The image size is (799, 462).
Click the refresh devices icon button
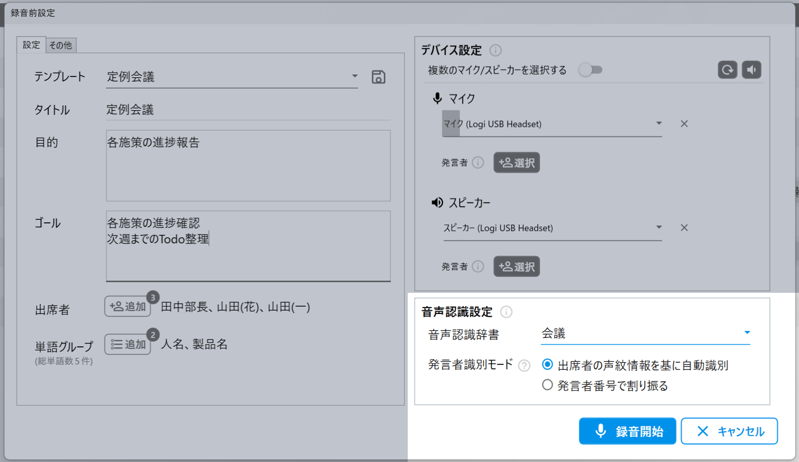click(x=727, y=70)
